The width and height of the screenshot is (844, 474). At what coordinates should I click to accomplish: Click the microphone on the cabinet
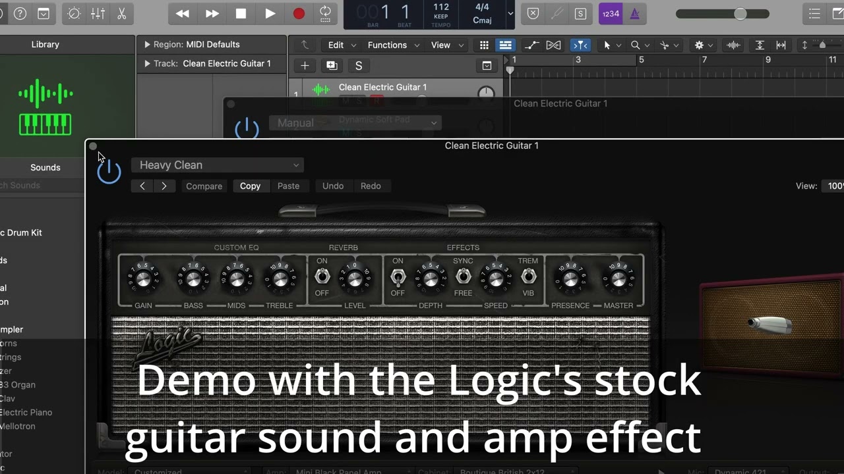tap(769, 323)
